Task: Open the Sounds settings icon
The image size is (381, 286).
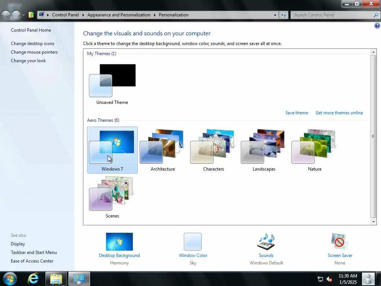Action: pos(266,241)
